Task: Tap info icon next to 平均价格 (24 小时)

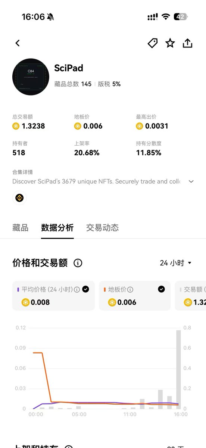Action: (77, 289)
